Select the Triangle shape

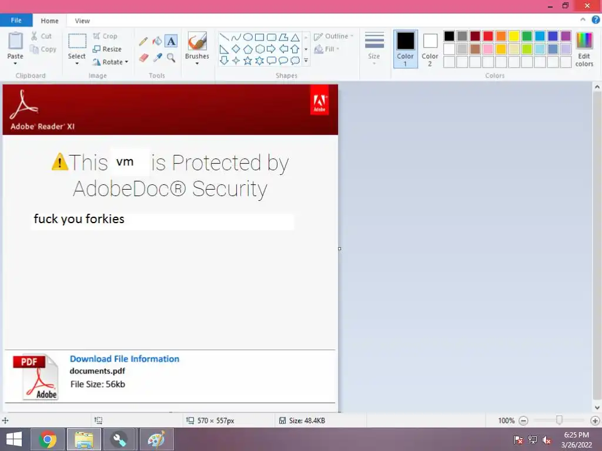[295, 37]
